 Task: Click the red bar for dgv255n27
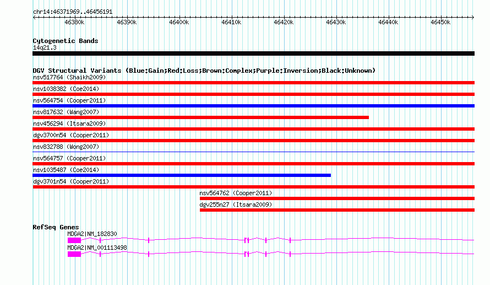(337, 210)
